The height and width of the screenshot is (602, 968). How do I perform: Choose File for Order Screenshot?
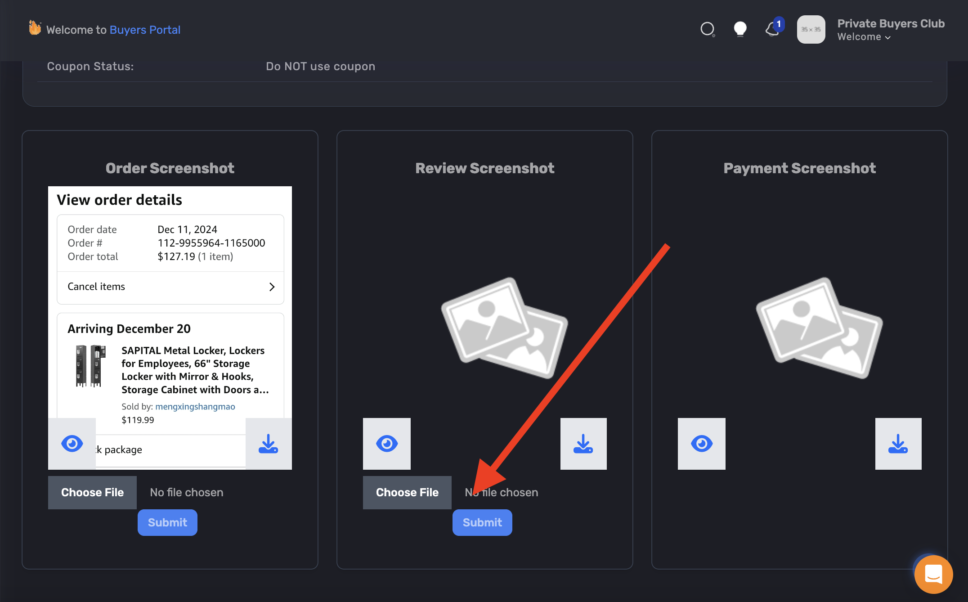coord(92,493)
